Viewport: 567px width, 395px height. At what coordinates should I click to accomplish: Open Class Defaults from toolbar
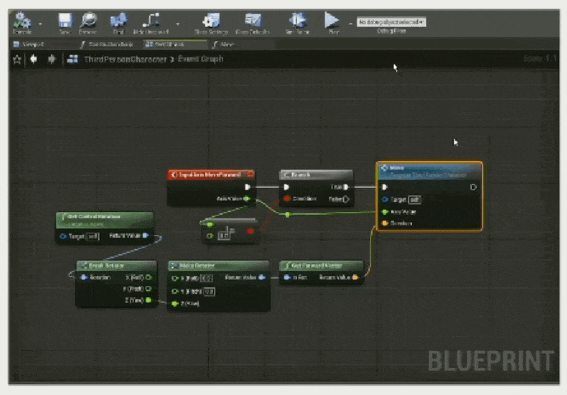point(253,21)
